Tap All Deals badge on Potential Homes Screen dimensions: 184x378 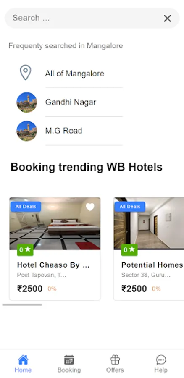coord(130,207)
